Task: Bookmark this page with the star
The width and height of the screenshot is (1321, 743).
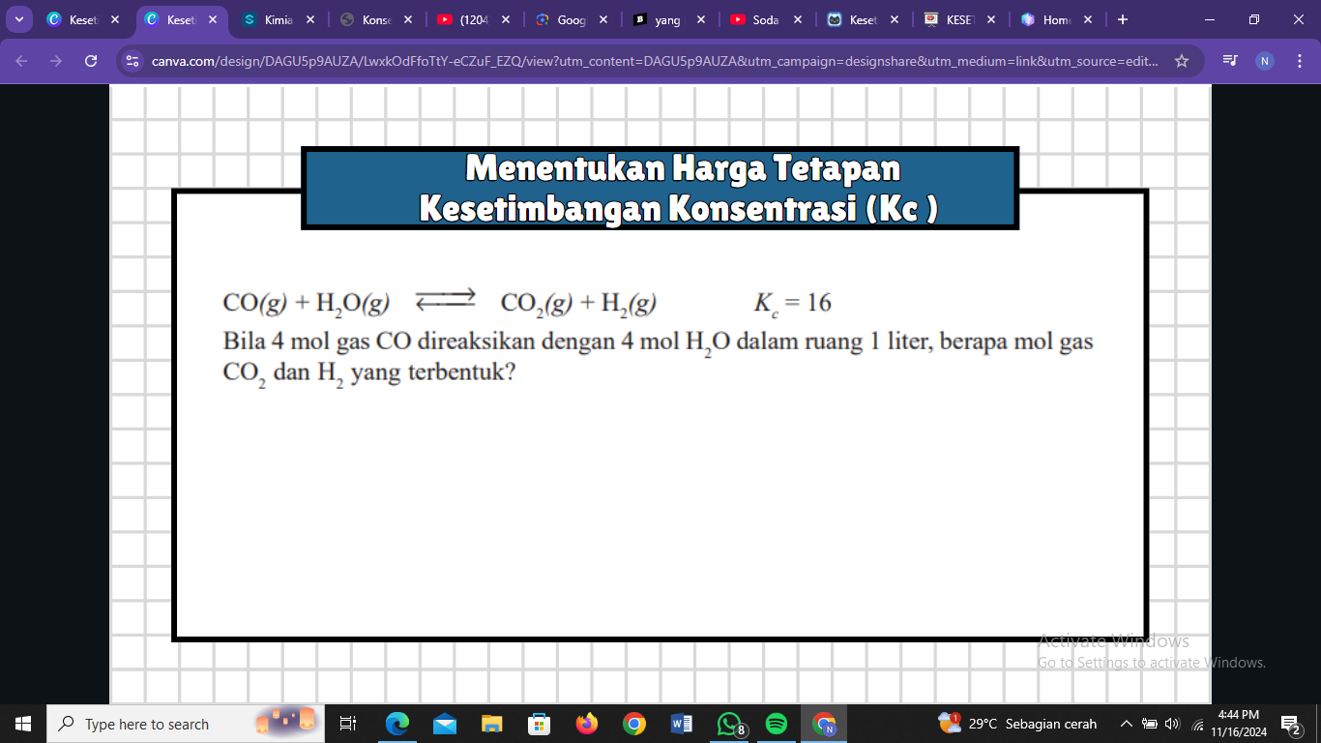Action: click(1182, 61)
